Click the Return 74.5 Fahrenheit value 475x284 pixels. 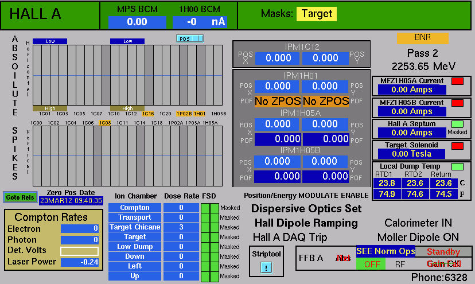[x=443, y=194]
